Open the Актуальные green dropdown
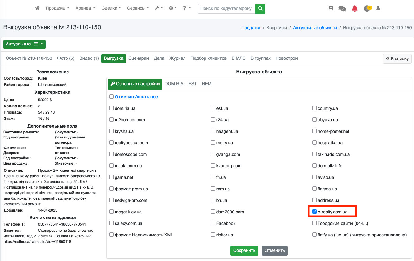The image size is (414, 261). click(x=24, y=44)
